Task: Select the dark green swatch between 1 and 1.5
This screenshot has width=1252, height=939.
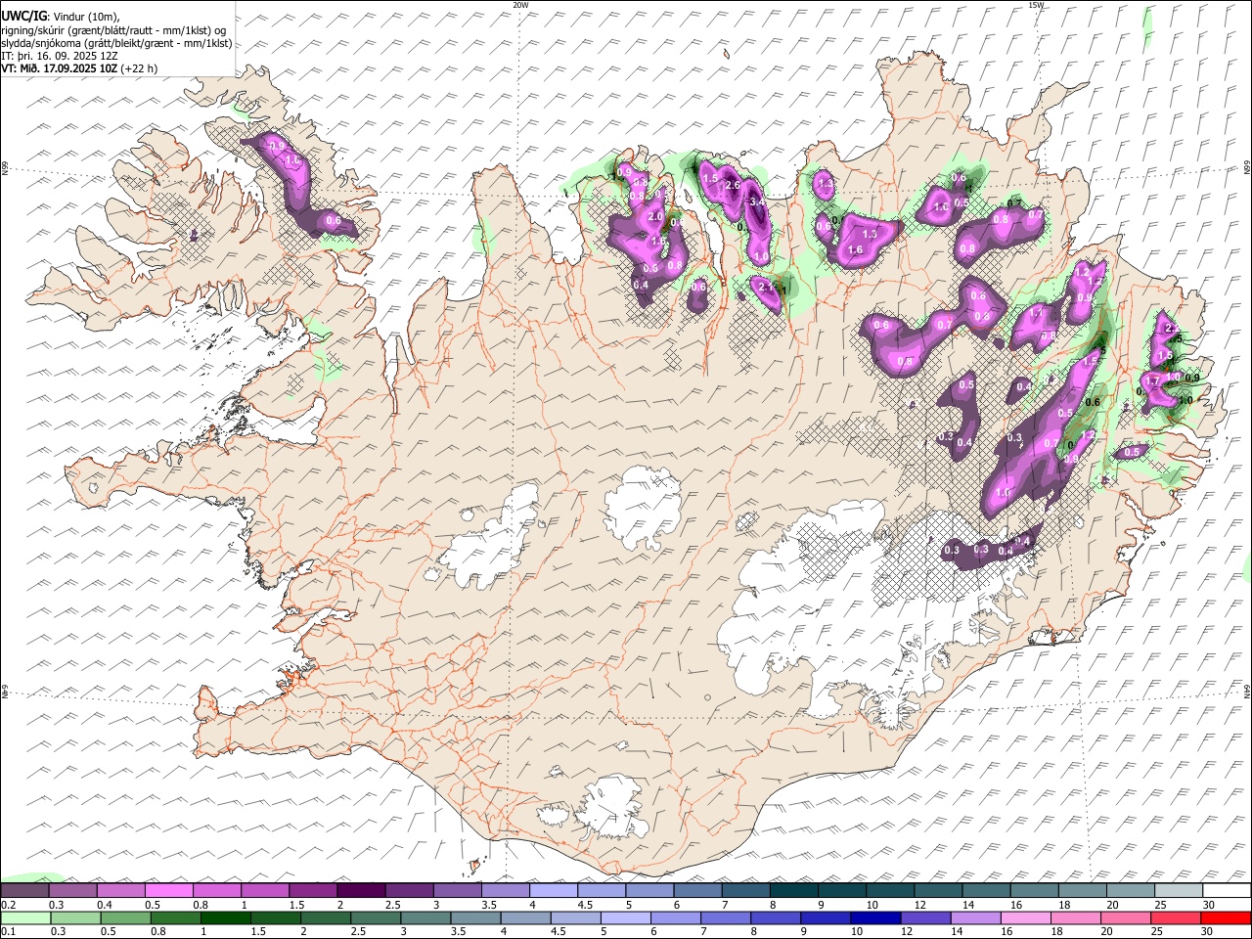Action: click(x=225, y=917)
